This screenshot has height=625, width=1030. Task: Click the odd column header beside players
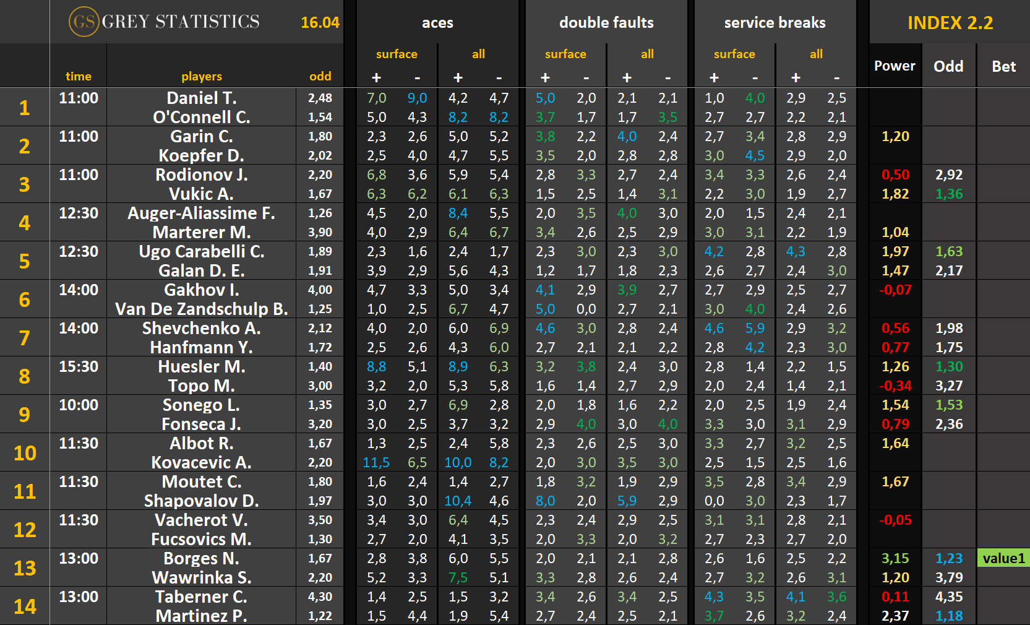point(320,76)
